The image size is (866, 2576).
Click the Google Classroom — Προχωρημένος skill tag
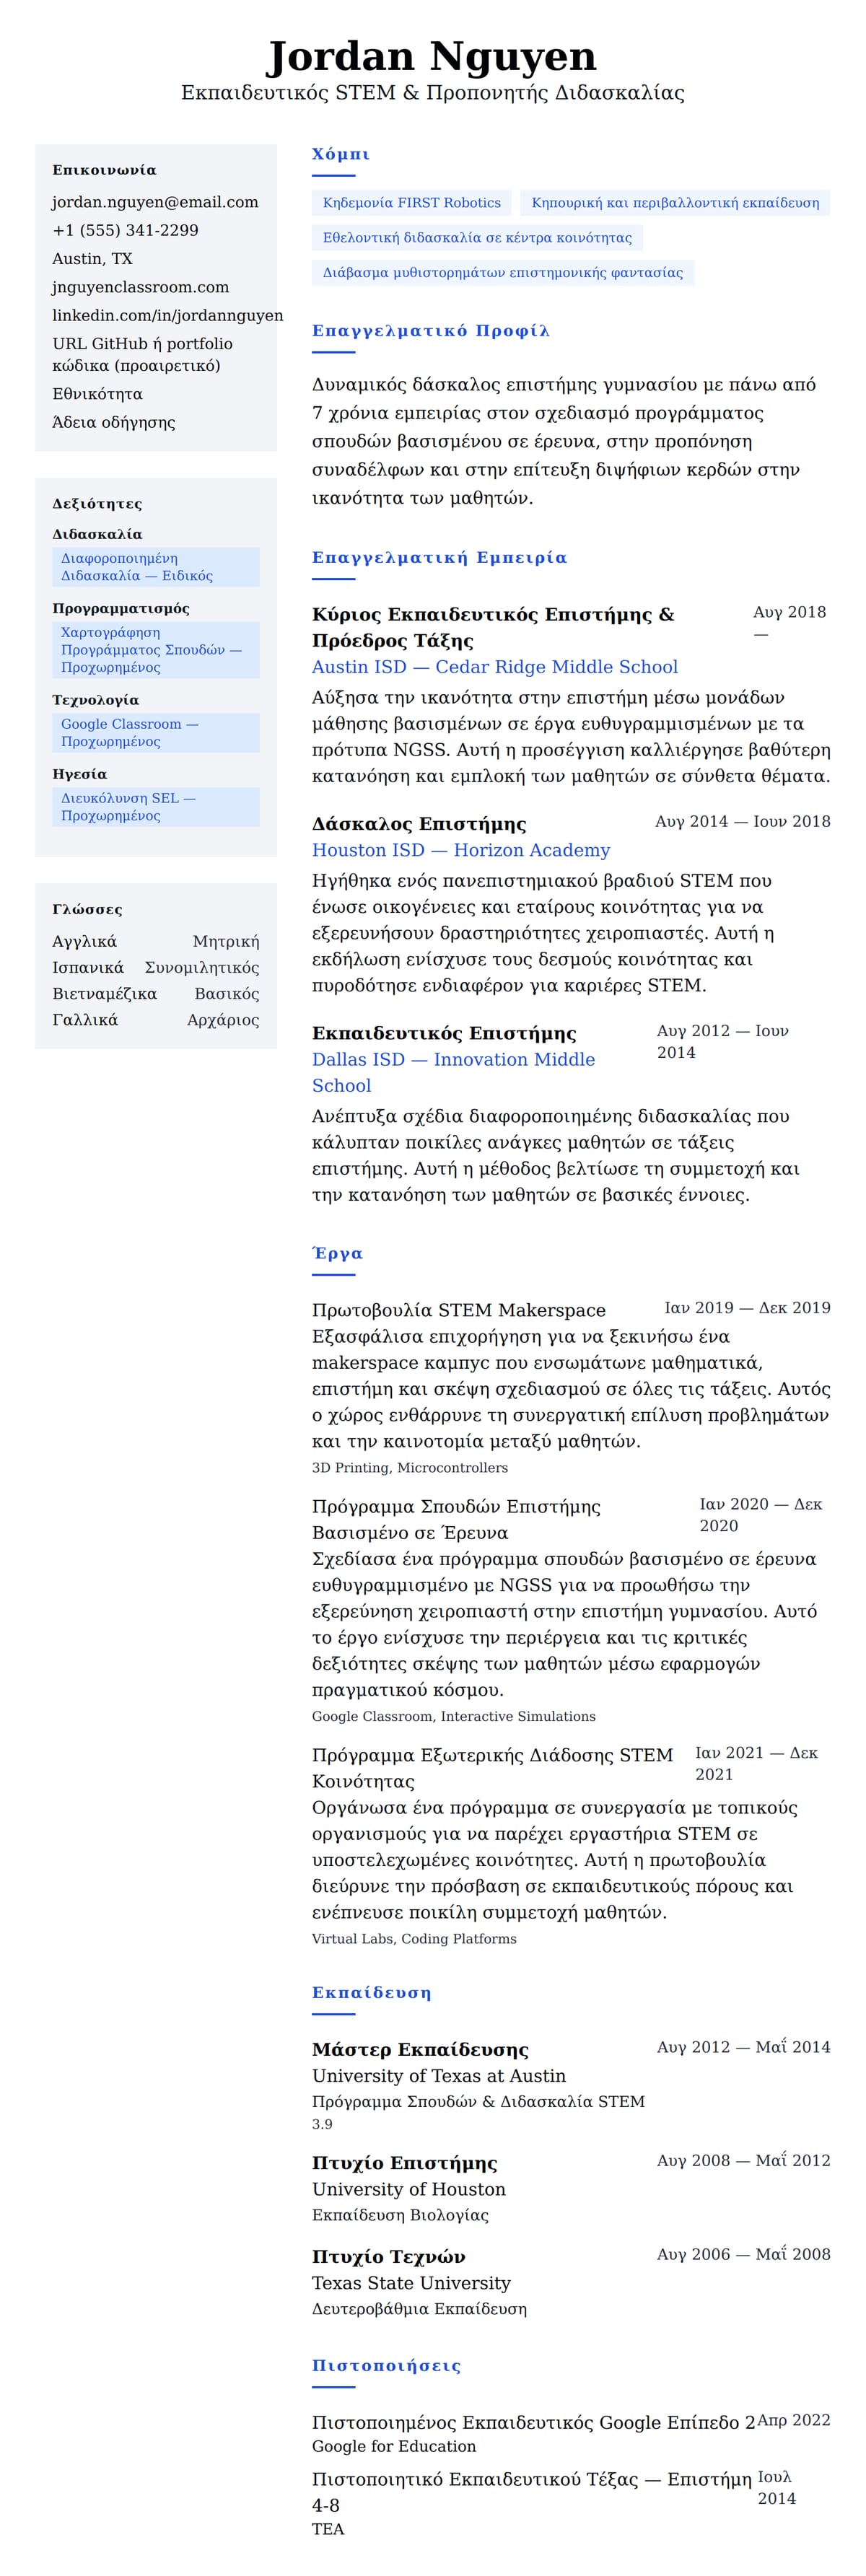(155, 733)
